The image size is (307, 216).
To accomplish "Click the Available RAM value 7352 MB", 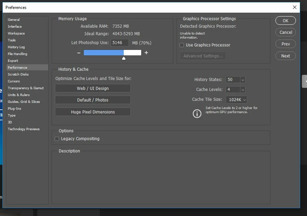I will tap(121, 26).
